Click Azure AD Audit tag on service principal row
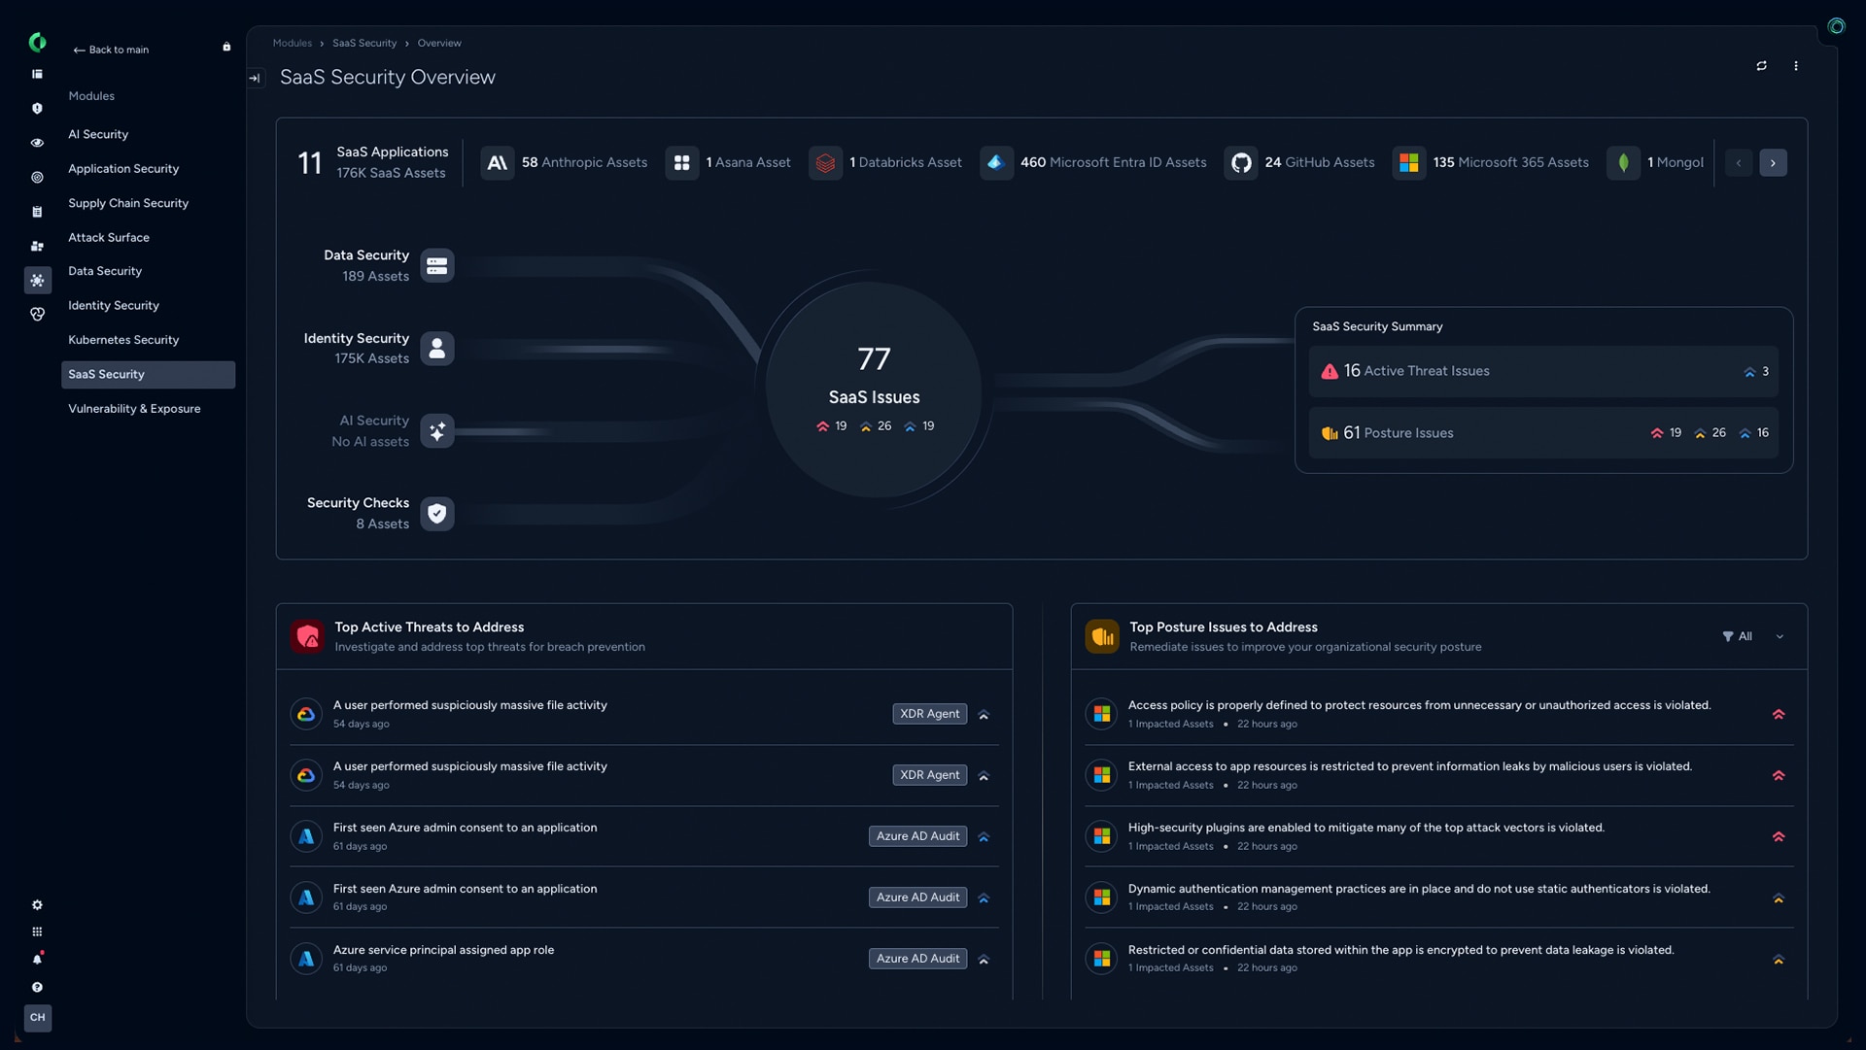 pos(917,959)
